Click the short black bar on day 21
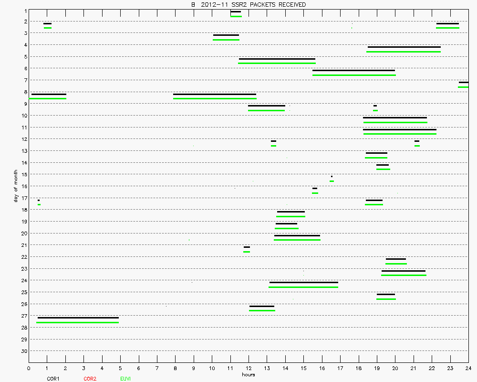The width and height of the screenshot is (477, 382). pos(247,247)
